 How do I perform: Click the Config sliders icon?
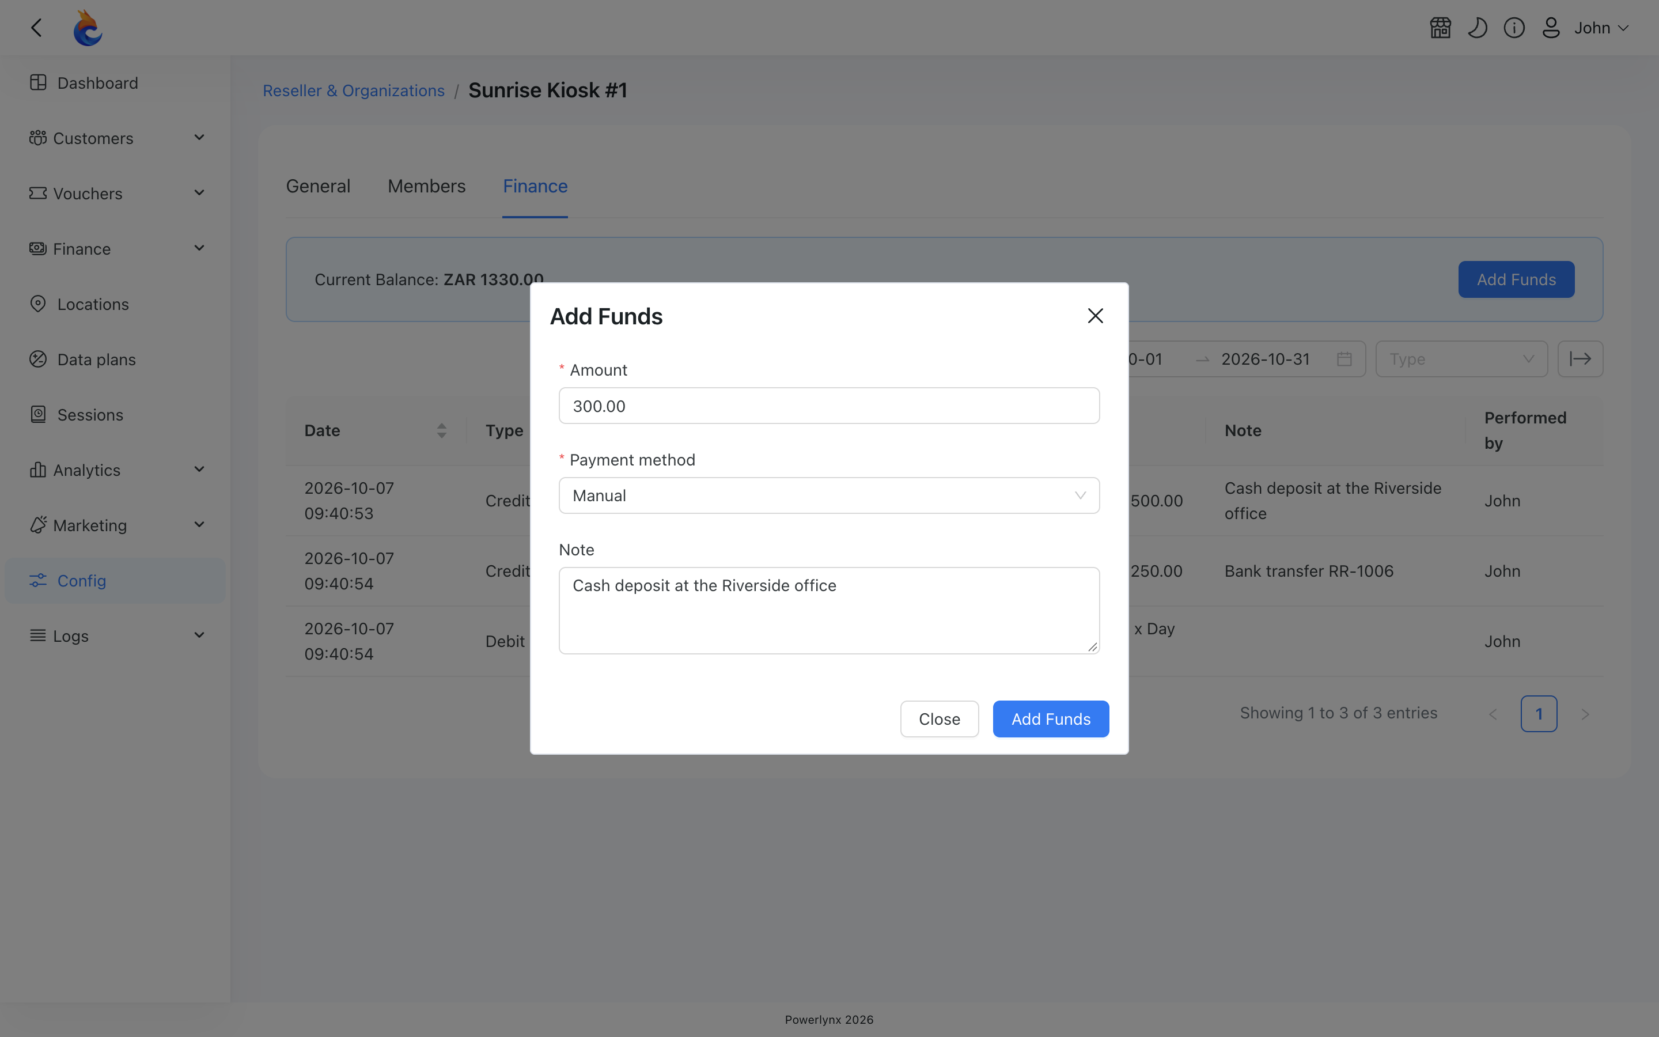point(37,580)
